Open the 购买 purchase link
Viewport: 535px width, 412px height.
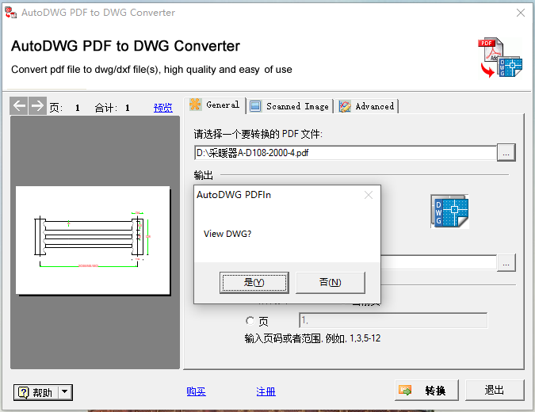197,391
